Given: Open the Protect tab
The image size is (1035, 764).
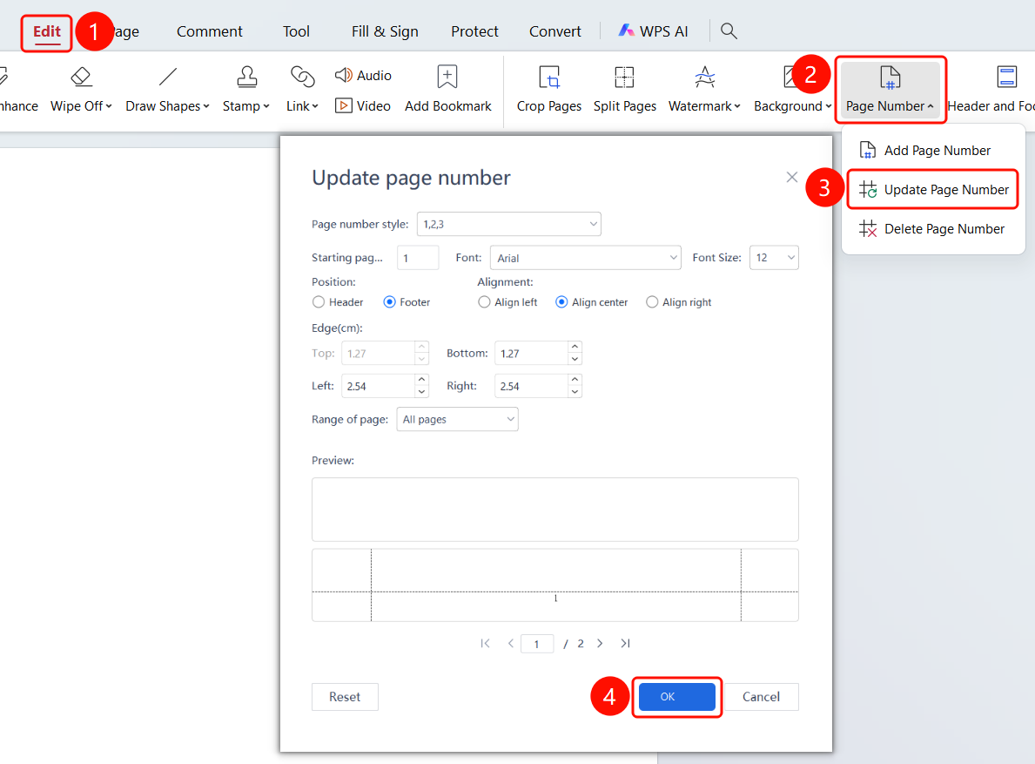Looking at the screenshot, I should (x=474, y=31).
